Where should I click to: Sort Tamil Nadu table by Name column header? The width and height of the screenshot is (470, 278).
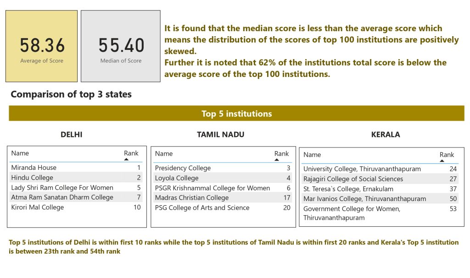(x=164, y=153)
